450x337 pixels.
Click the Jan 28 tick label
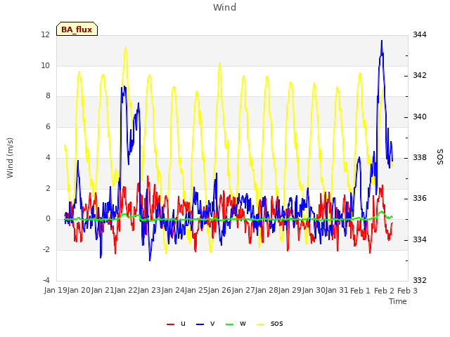pyautogui.click(x=267, y=290)
